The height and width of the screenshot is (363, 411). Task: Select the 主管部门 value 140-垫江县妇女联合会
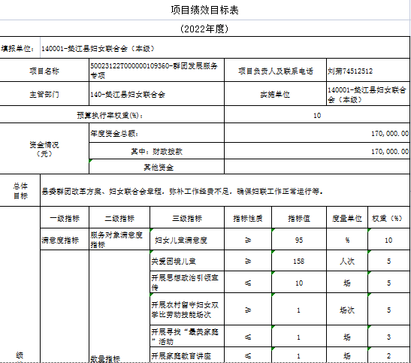click(156, 94)
